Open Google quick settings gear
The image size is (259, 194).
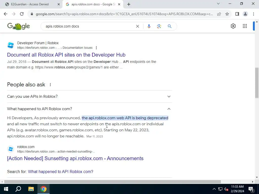click(233, 26)
